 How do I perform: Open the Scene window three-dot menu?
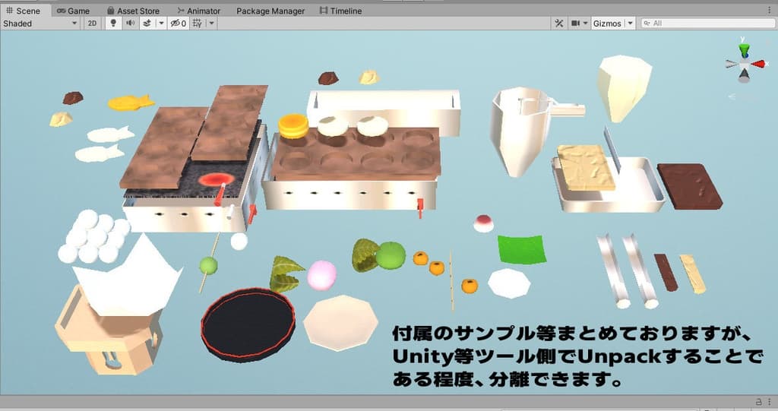point(770,10)
